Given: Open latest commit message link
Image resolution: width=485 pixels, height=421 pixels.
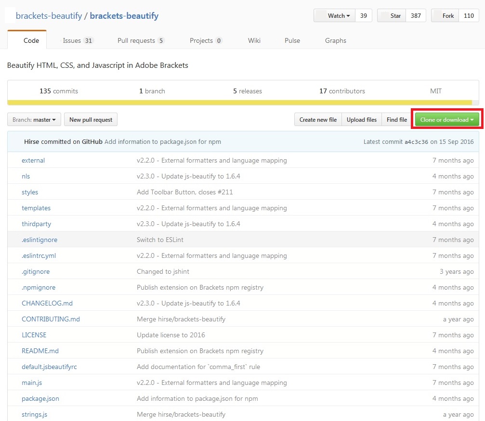Looking at the screenshot, I should [x=163, y=141].
